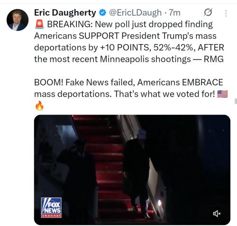Click the fire emoji below the text
This screenshot has height=226, width=237.
point(39,105)
